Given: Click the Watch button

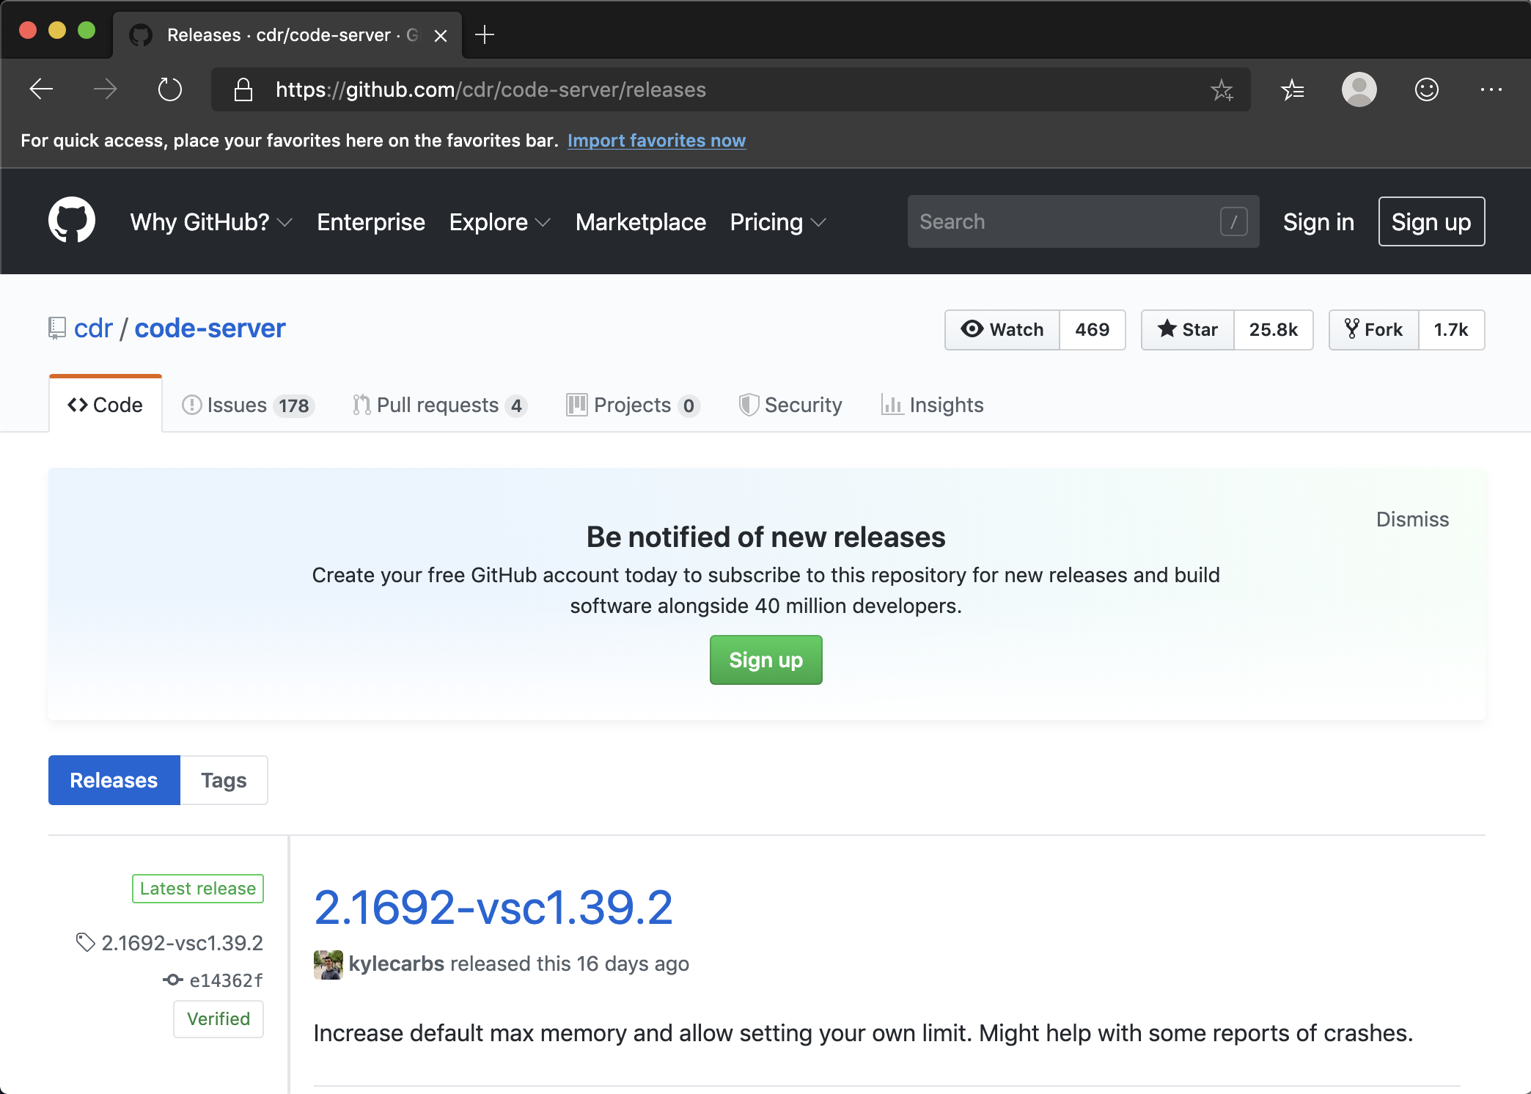Looking at the screenshot, I should coord(1002,330).
